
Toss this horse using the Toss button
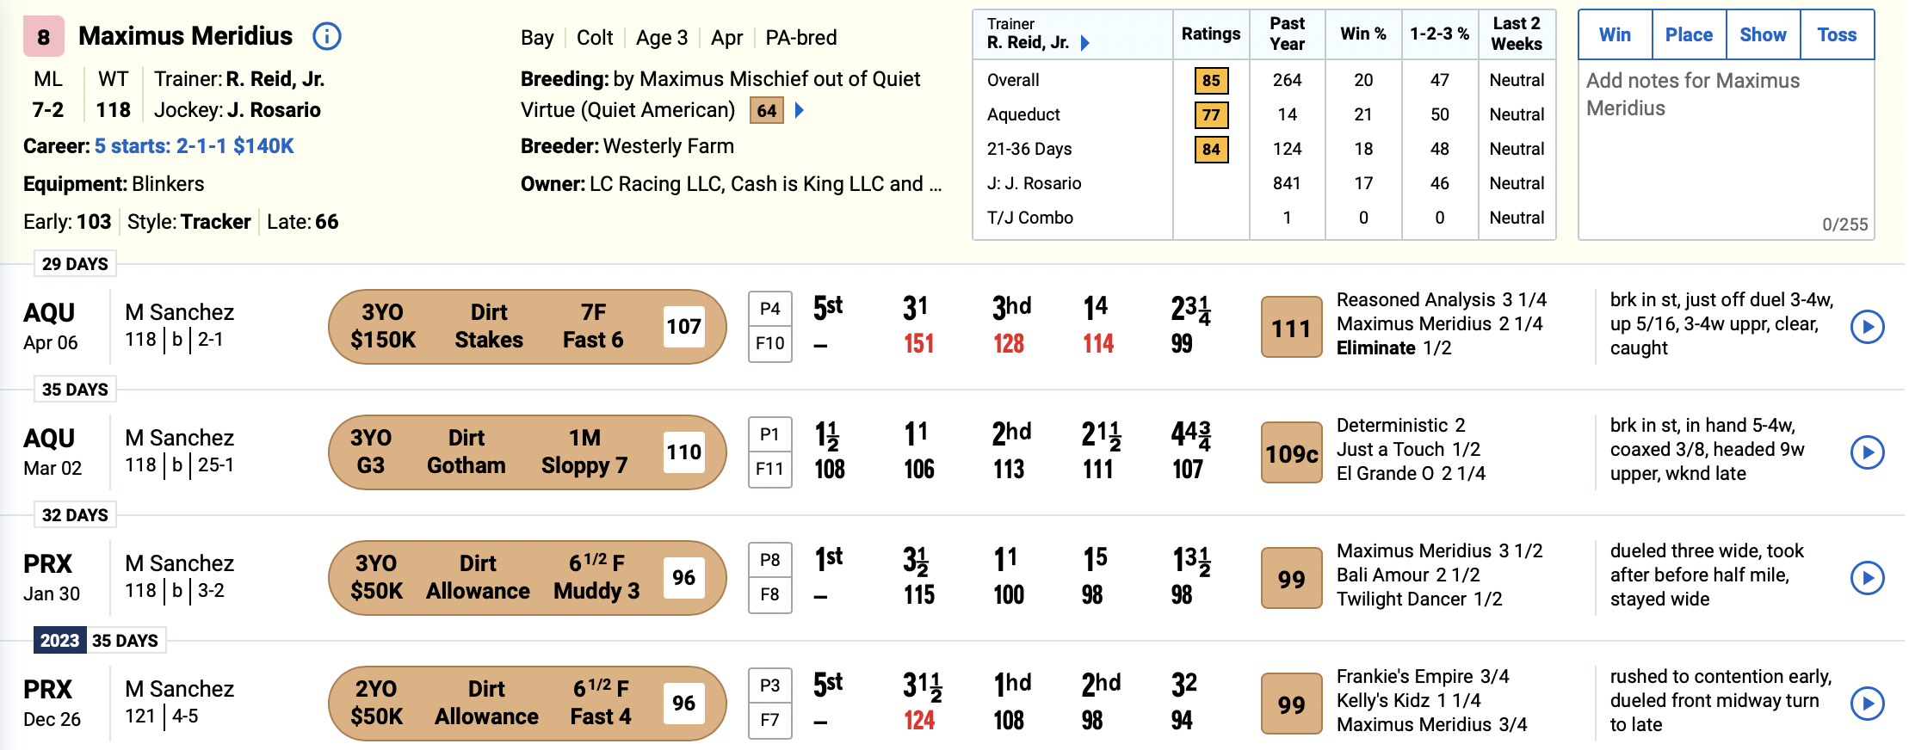pos(1837,34)
